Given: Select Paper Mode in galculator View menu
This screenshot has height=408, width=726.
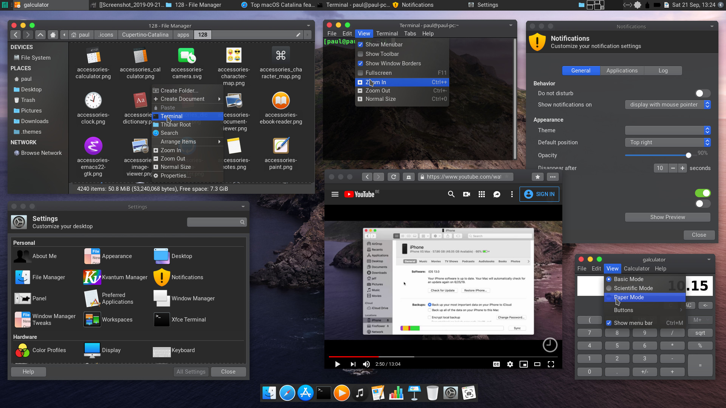Looking at the screenshot, I should click(645, 297).
